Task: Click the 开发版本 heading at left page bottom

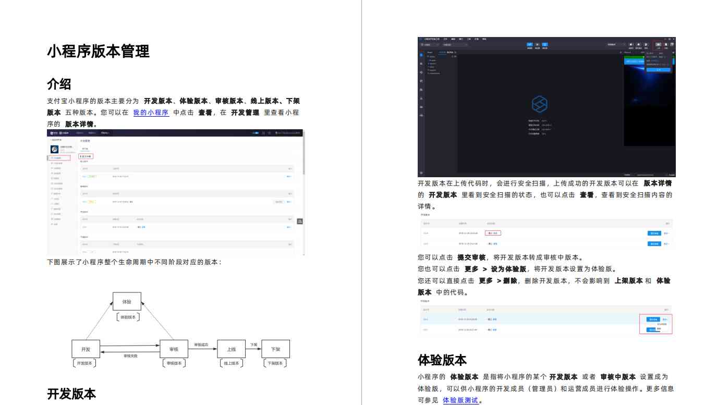Action: click(x=71, y=394)
